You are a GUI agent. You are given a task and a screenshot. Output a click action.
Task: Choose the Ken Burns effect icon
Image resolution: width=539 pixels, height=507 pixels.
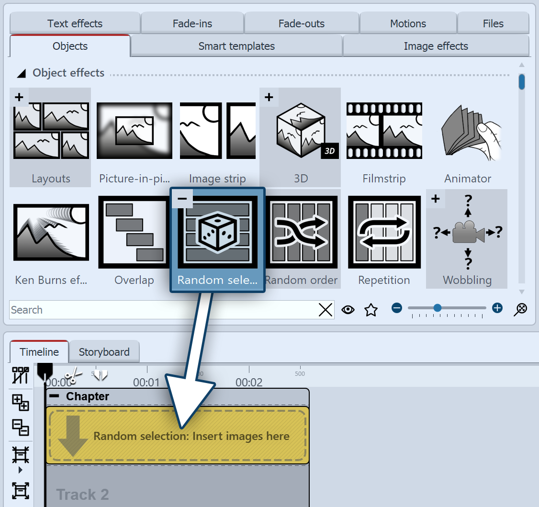pyautogui.click(x=51, y=238)
